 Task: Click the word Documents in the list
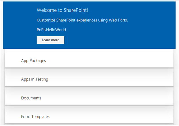click(31, 98)
